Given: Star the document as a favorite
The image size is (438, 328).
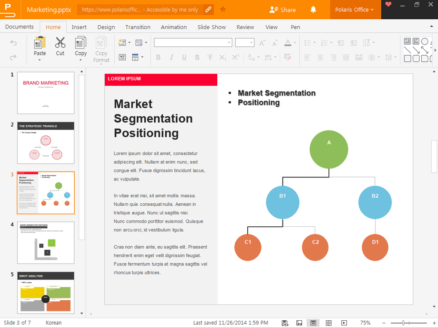Looking at the screenshot, I should 223,9.
